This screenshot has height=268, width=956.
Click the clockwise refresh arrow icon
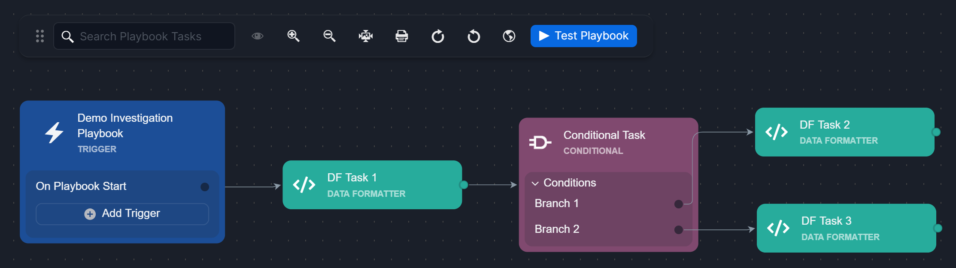pyautogui.click(x=437, y=36)
